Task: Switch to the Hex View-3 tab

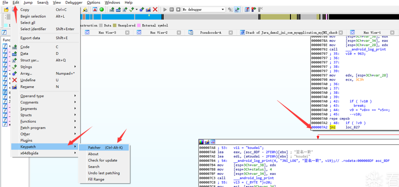Action: click(x=107, y=33)
